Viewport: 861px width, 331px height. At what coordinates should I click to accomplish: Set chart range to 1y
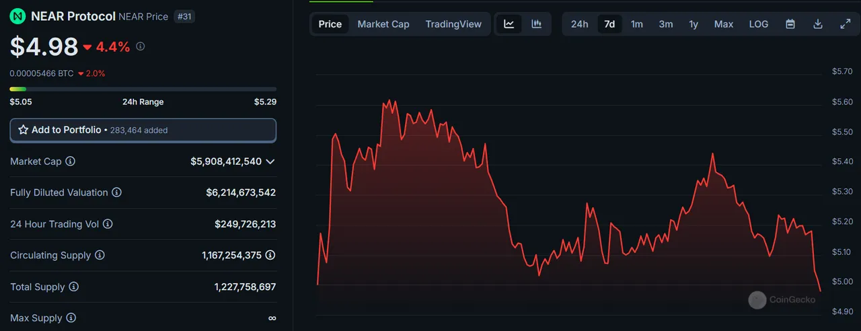[694, 24]
